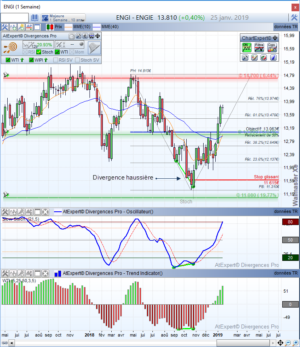Open Divergences Pro settings hammer icon
300x347 pixels.
tap(79, 36)
